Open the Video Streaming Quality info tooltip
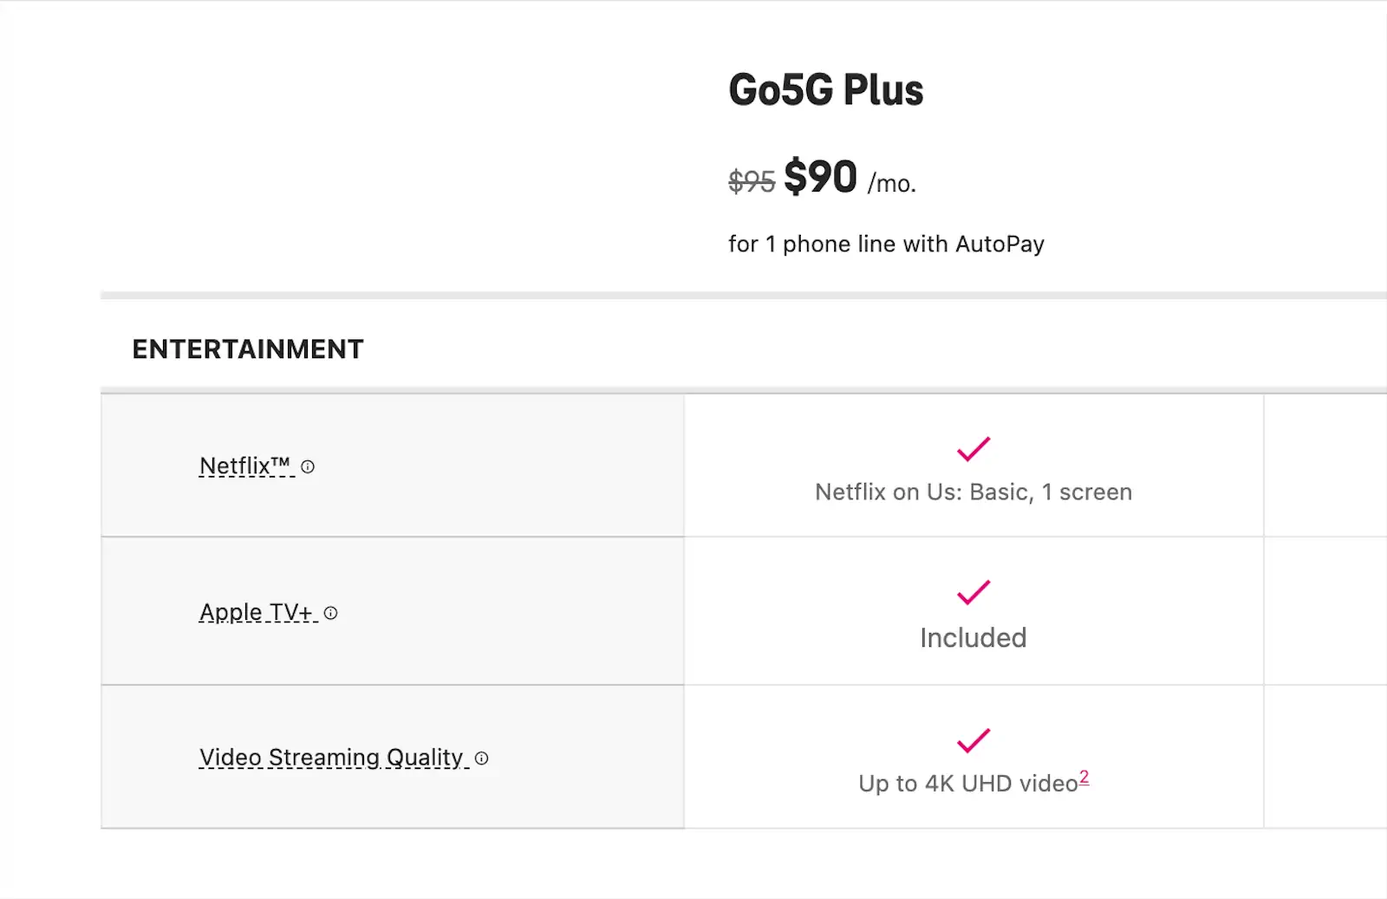 482,758
